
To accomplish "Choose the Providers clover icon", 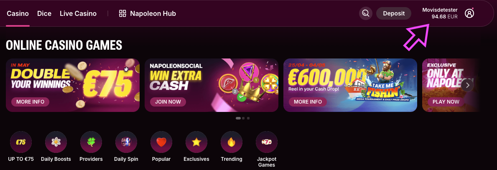I will (91, 142).
